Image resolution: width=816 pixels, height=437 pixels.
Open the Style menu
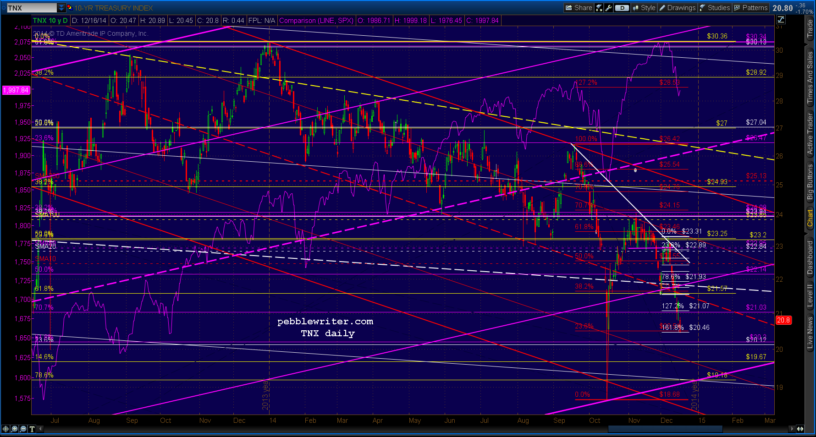click(644, 8)
